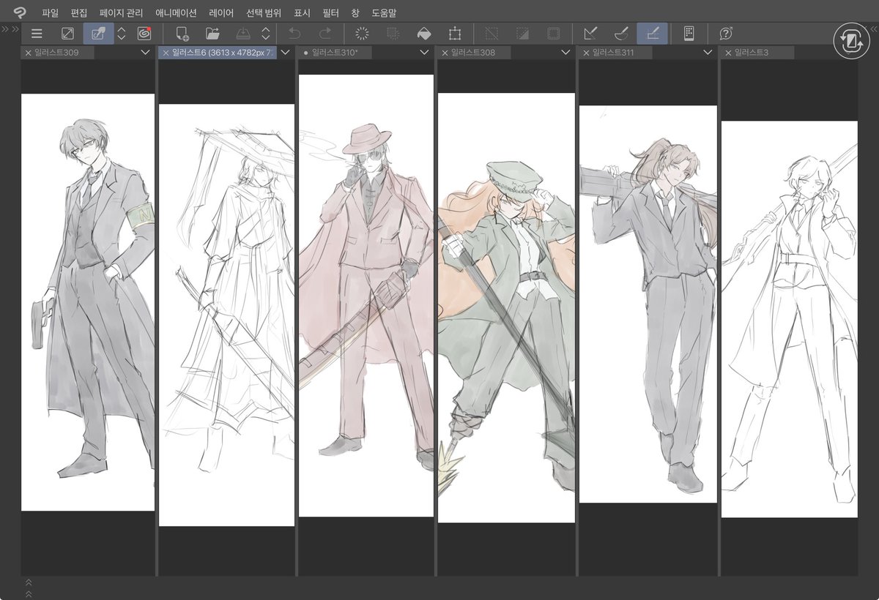
Task: Open the hamburger main menu icon
Action: tap(37, 33)
